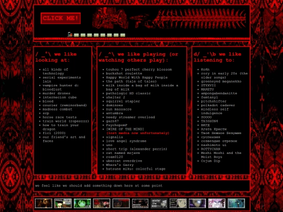283x212 pixels.
Task: Click 'Happy World With Happy People' item
Action: (137, 77)
